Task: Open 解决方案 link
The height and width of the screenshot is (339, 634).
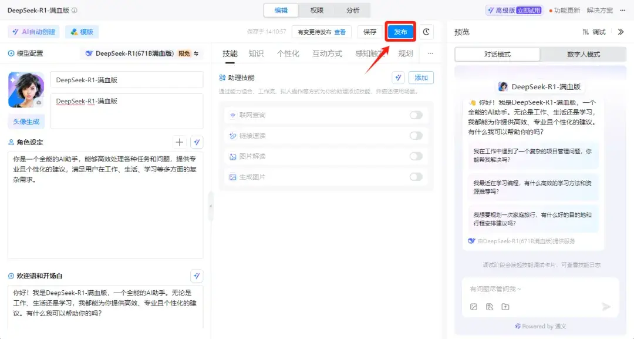Action: point(599,11)
